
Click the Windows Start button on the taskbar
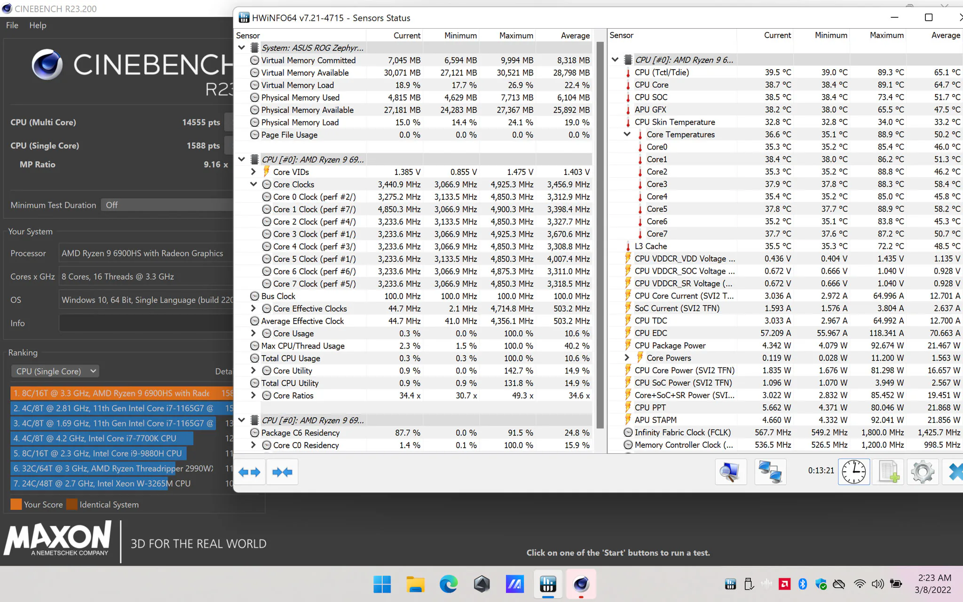[x=382, y=584]
